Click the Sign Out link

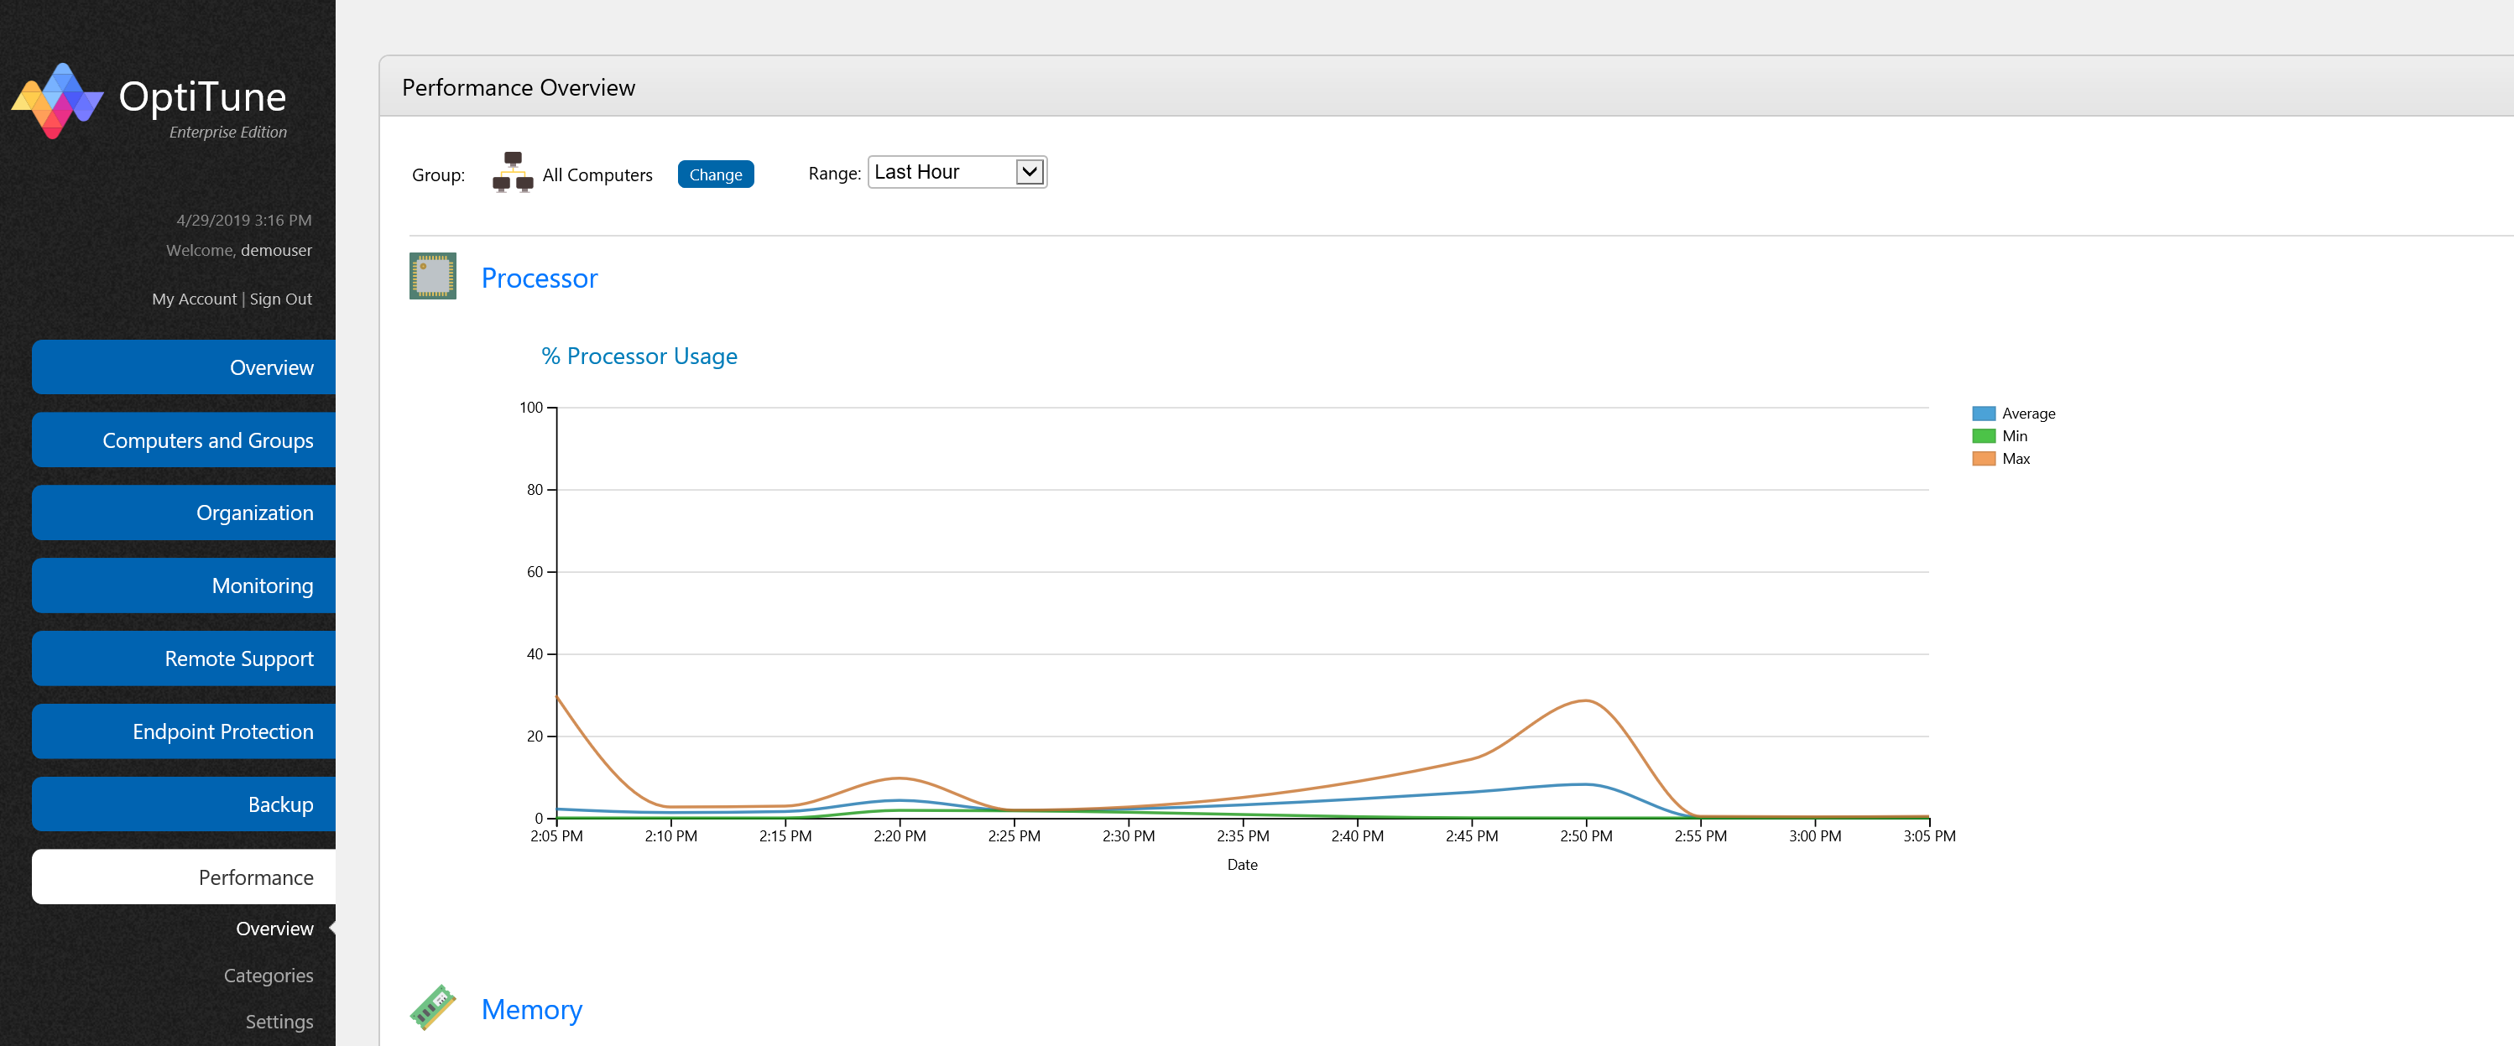pos(281,299)
